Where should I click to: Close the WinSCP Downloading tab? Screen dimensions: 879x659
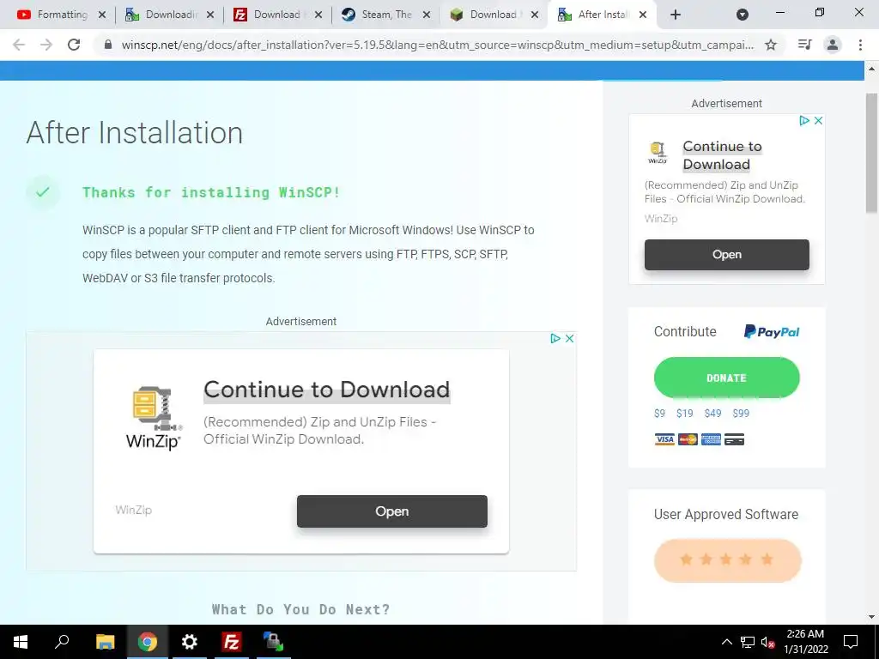210,15
